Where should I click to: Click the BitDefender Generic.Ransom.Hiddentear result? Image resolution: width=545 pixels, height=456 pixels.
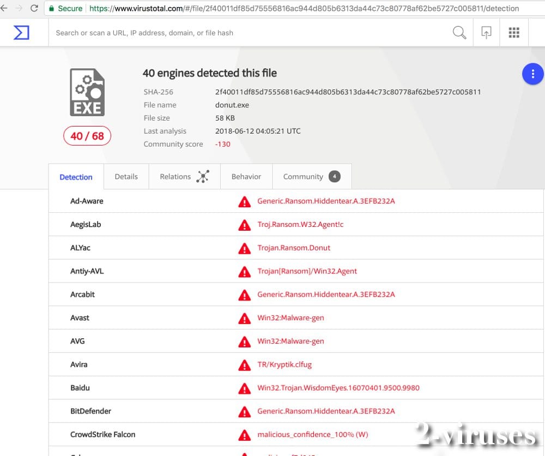click(326, 411)
